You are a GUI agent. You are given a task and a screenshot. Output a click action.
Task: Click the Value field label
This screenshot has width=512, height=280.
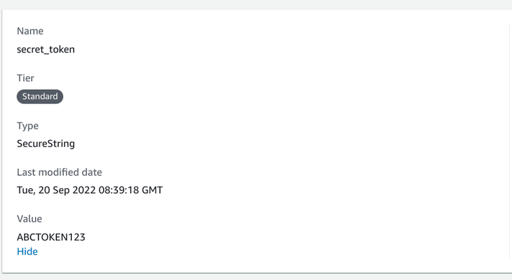(x=29, y=219)
